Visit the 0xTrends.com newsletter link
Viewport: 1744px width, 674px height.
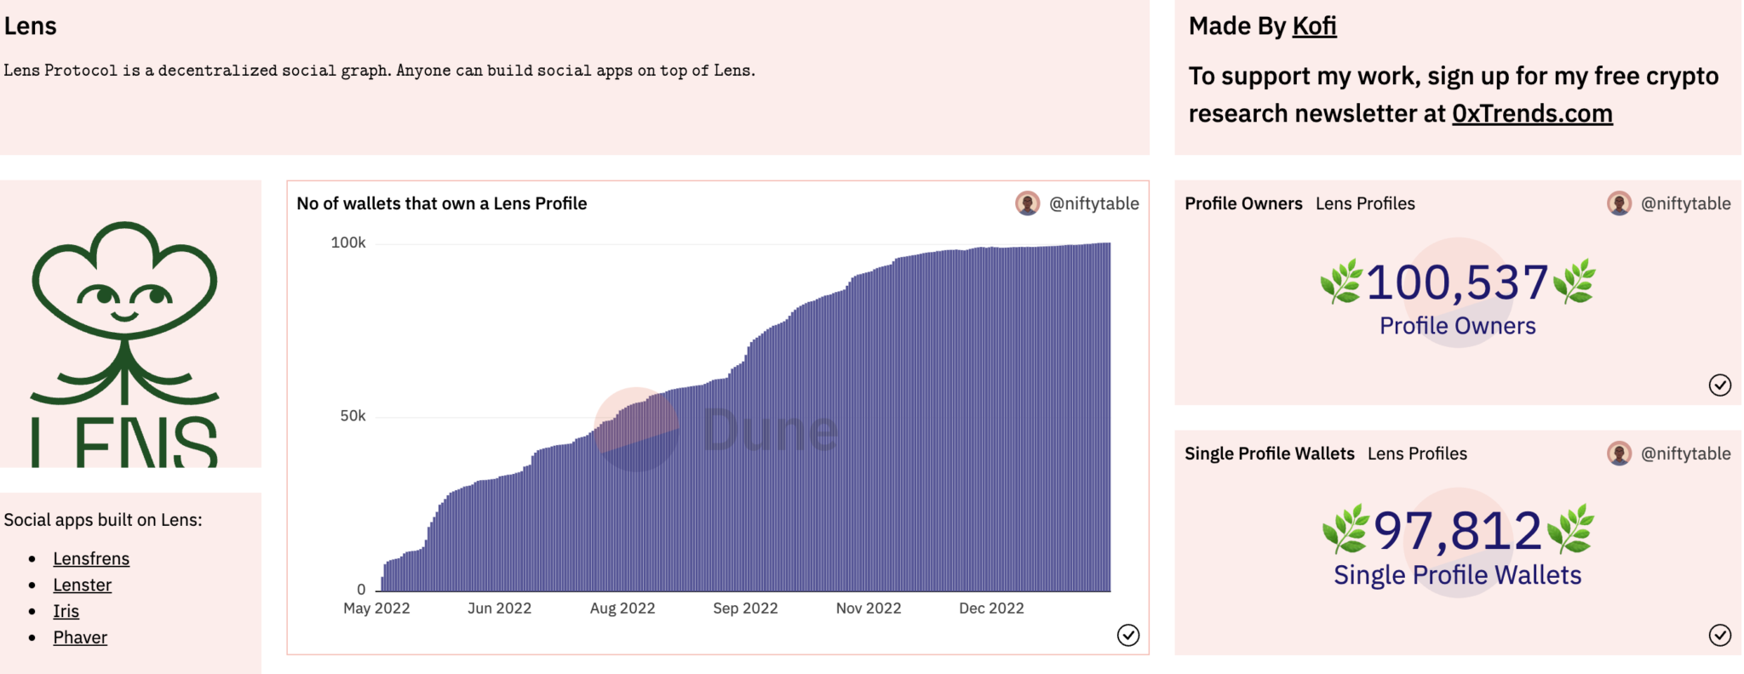[1532, 113]
